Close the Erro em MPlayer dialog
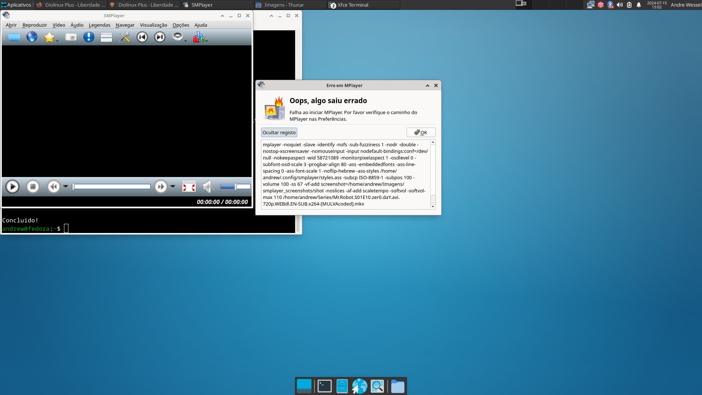The image size is (702, 395). [436, 85]
